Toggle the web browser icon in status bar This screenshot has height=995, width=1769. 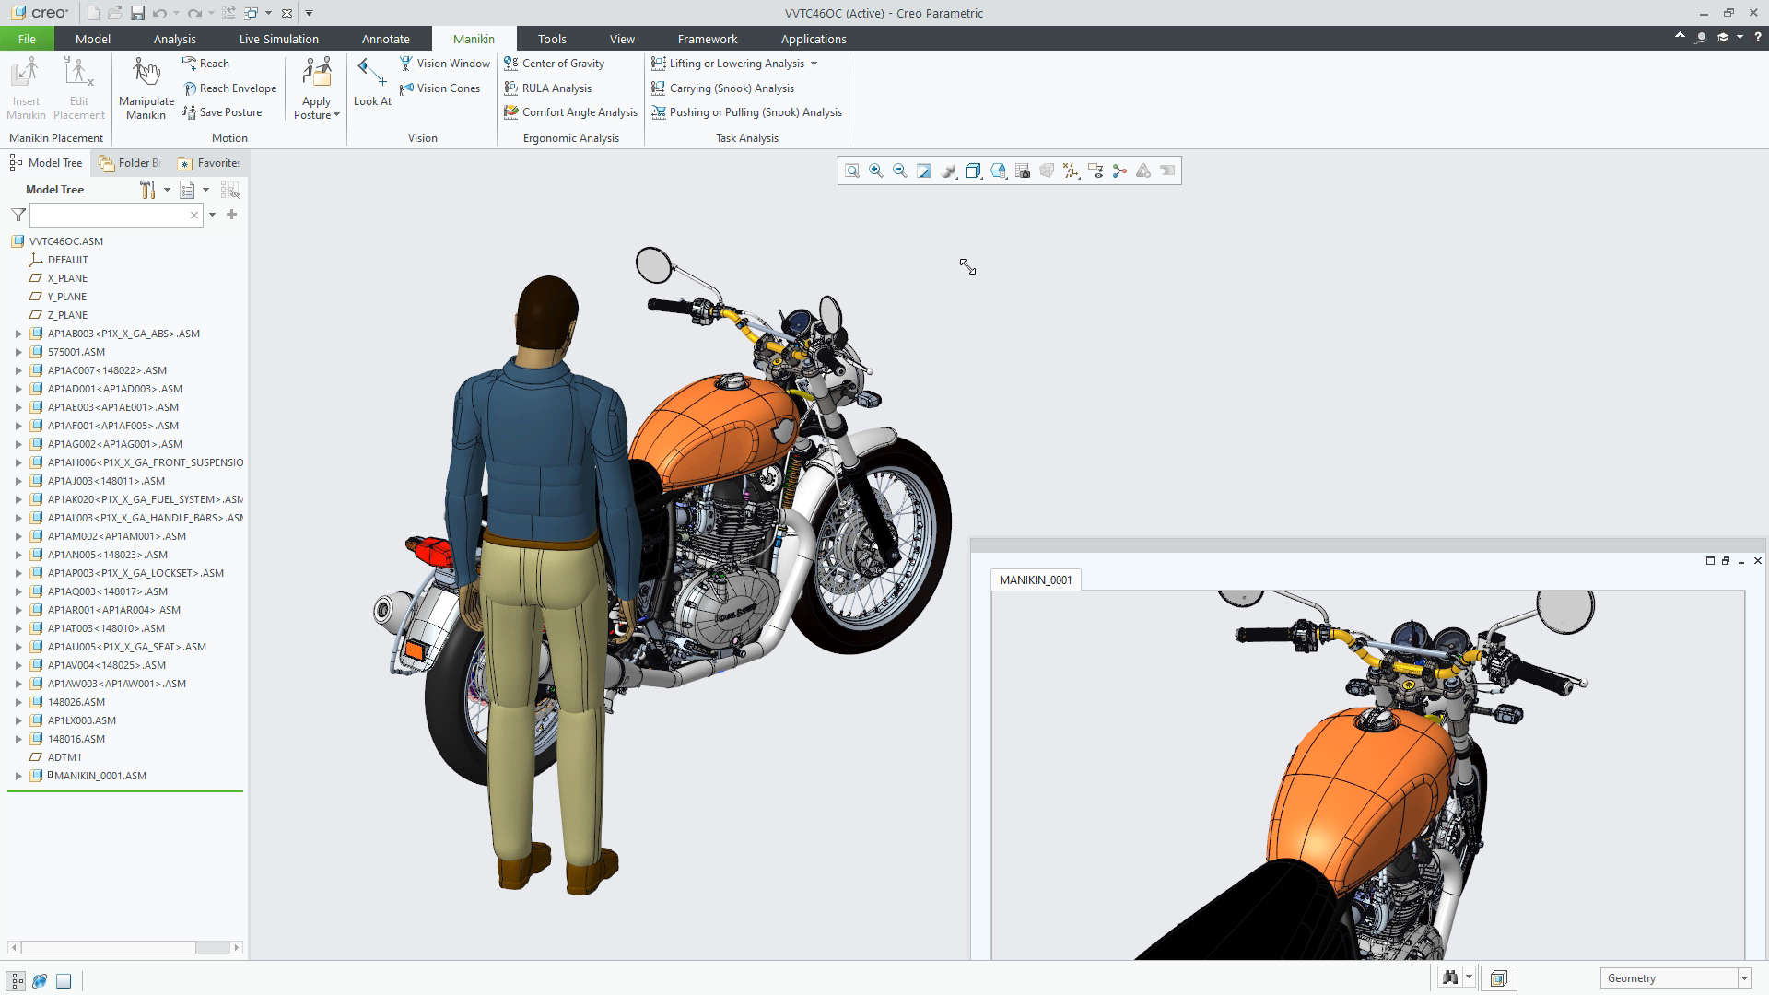click(x=40, y=980)
